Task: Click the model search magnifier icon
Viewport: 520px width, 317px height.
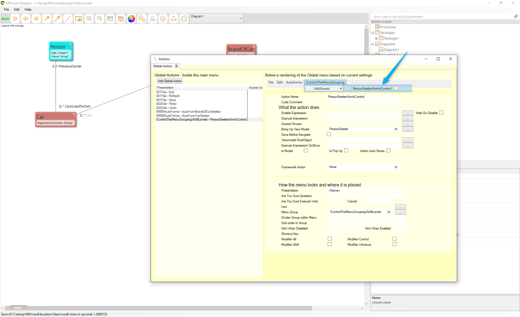Action: click(516, 17)
